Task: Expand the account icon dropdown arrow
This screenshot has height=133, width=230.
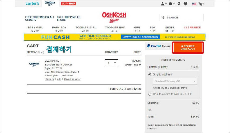Action: pos(166,4)
